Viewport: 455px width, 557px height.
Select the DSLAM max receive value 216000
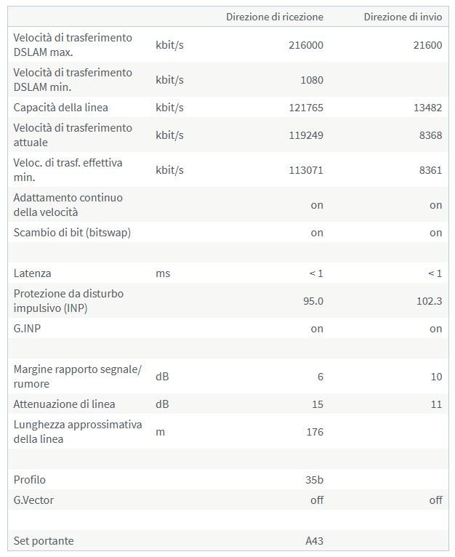305,45
